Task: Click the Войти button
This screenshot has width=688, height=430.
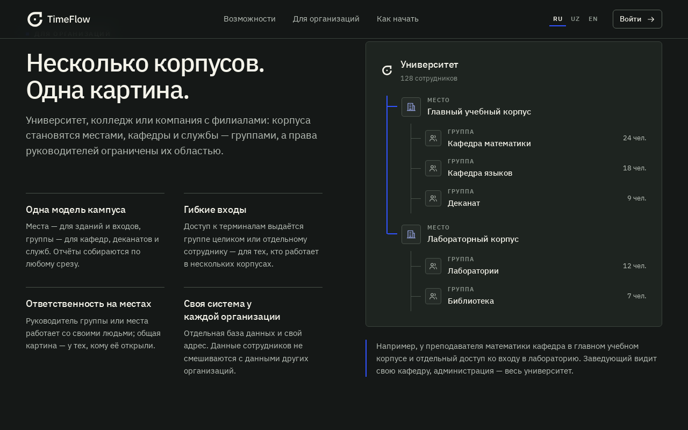Action: tap(637, 19)
